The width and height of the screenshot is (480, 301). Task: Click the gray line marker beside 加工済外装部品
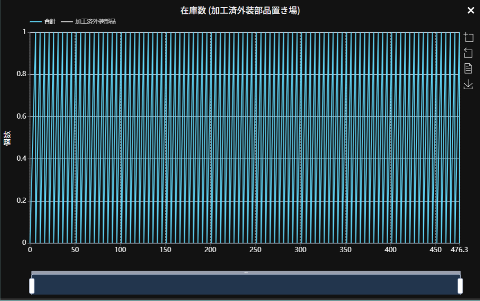click(67, 21)
